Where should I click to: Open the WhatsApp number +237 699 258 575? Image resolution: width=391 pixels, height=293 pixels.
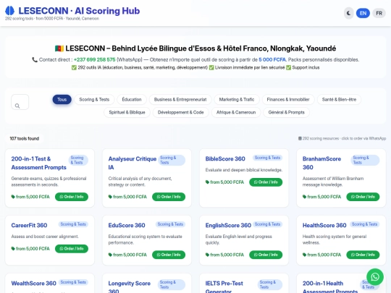tap(95, 60)
